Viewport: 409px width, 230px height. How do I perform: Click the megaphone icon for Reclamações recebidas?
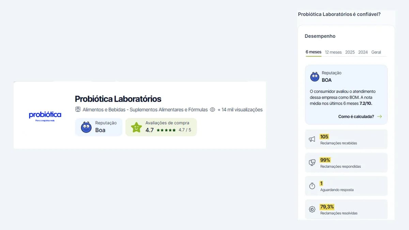coord(312,139)
